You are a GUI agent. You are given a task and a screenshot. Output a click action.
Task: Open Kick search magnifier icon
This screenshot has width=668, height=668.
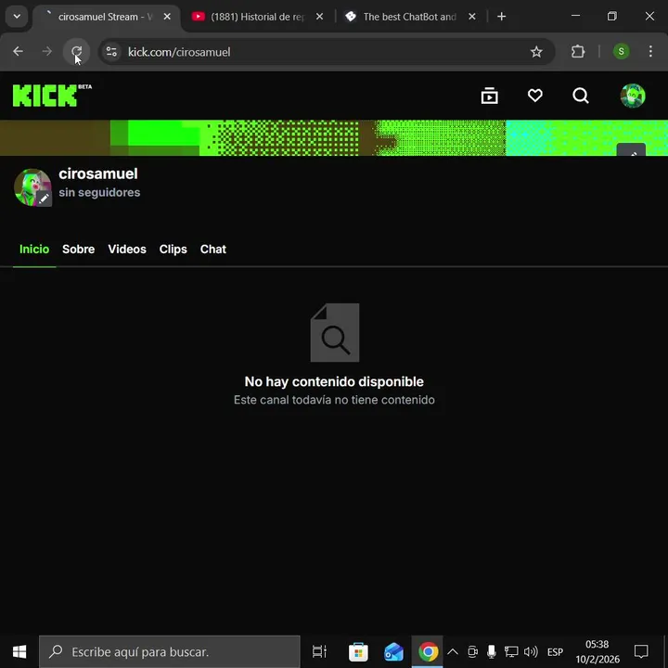point(581,96)
